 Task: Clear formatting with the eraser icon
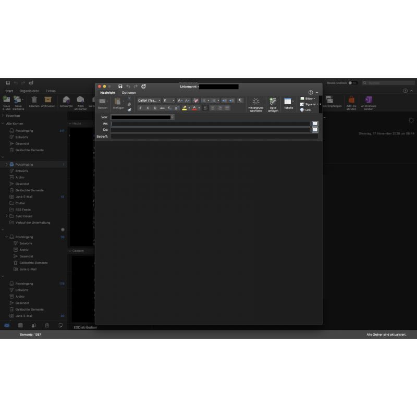click(195, 101)
